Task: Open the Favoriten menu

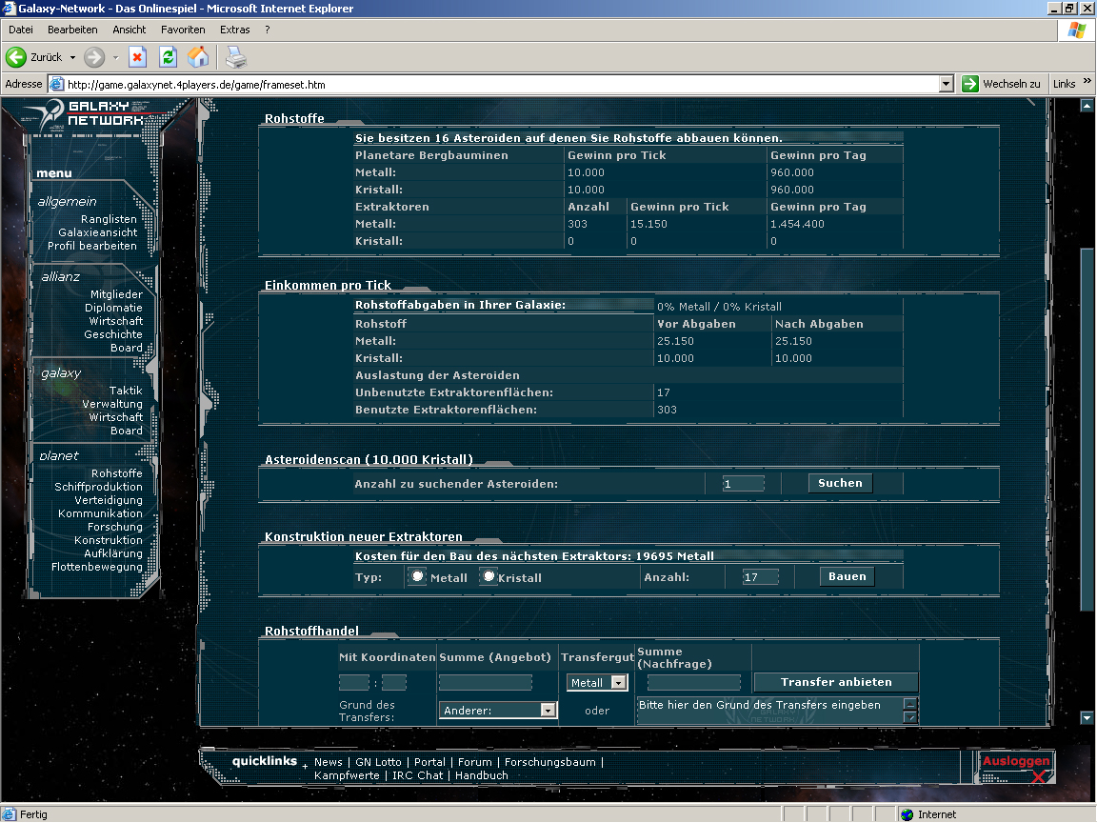Action: (183, 30)
